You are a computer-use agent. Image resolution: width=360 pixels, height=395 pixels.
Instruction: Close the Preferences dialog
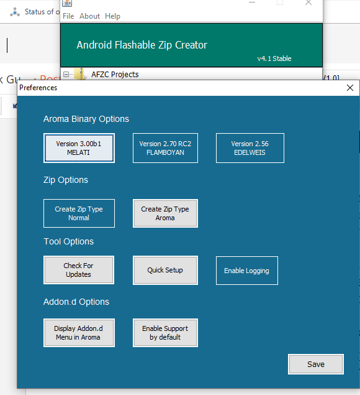pos(350,88)
